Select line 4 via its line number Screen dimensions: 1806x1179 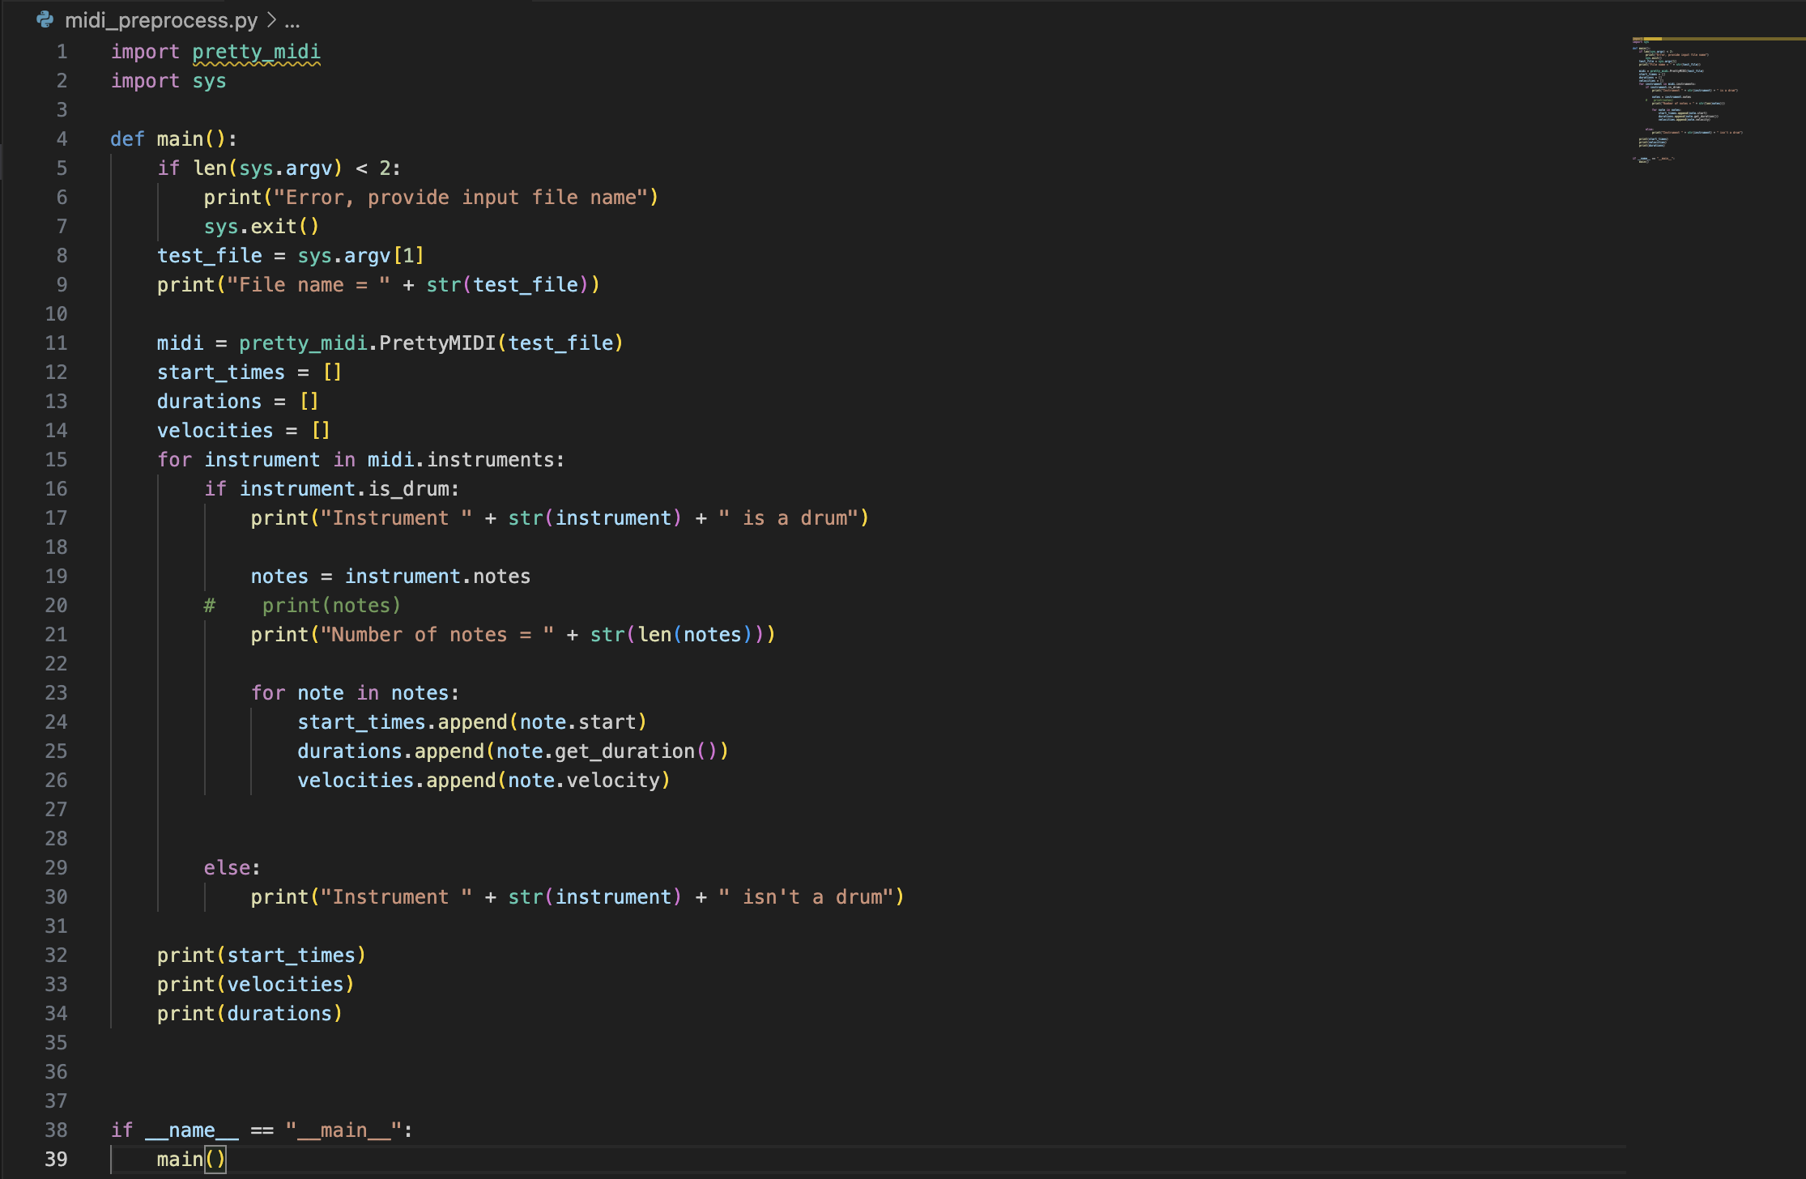coord(62,138)
